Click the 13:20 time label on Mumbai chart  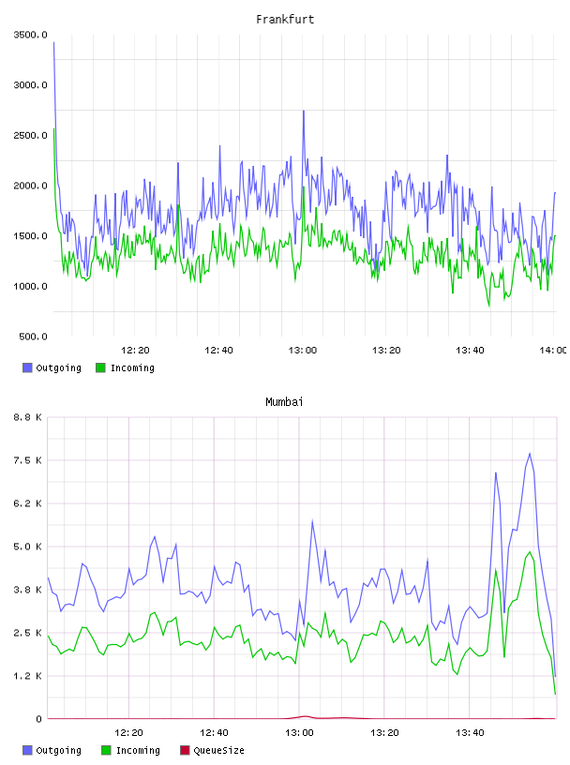384,733
